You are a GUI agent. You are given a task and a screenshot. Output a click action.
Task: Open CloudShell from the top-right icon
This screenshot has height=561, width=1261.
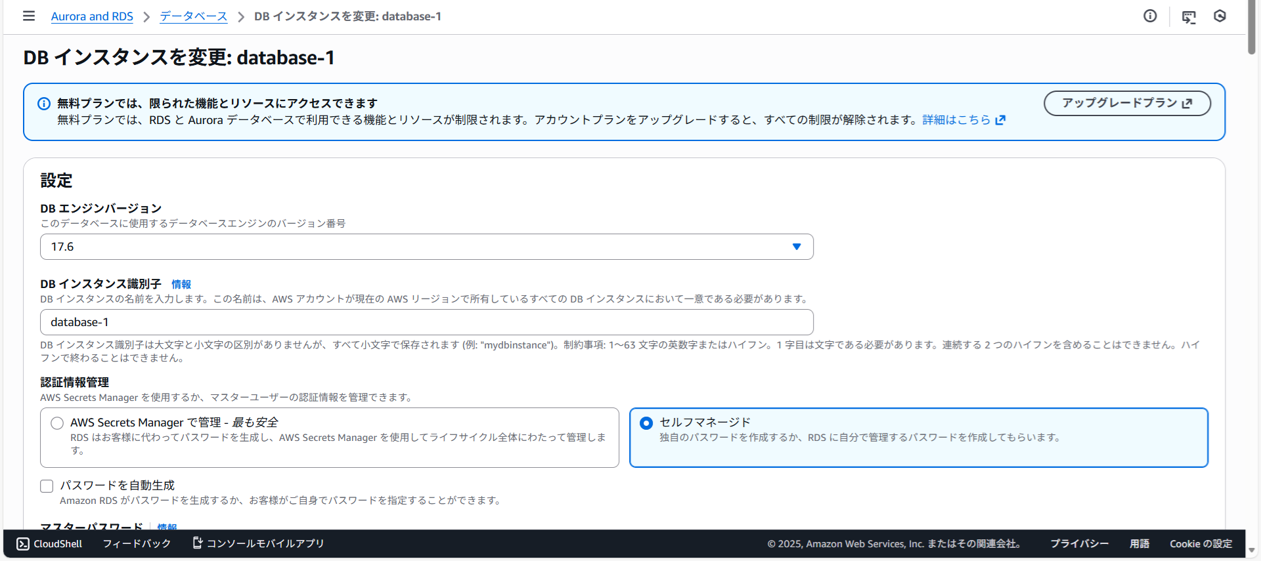coord(1189,17)
